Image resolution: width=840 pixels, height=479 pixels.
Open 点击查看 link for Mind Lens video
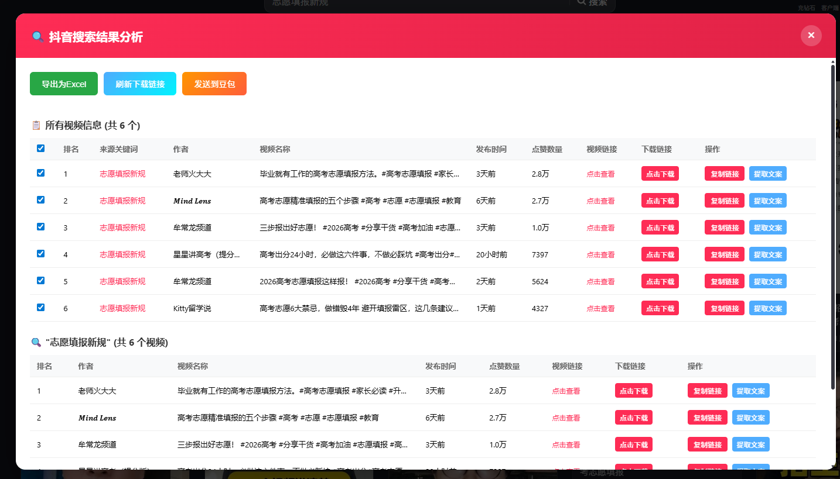coord(600,201)
